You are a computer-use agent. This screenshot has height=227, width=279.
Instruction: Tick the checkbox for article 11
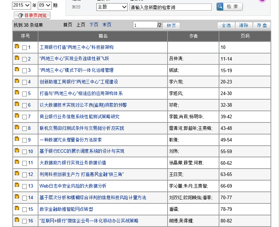24,163
